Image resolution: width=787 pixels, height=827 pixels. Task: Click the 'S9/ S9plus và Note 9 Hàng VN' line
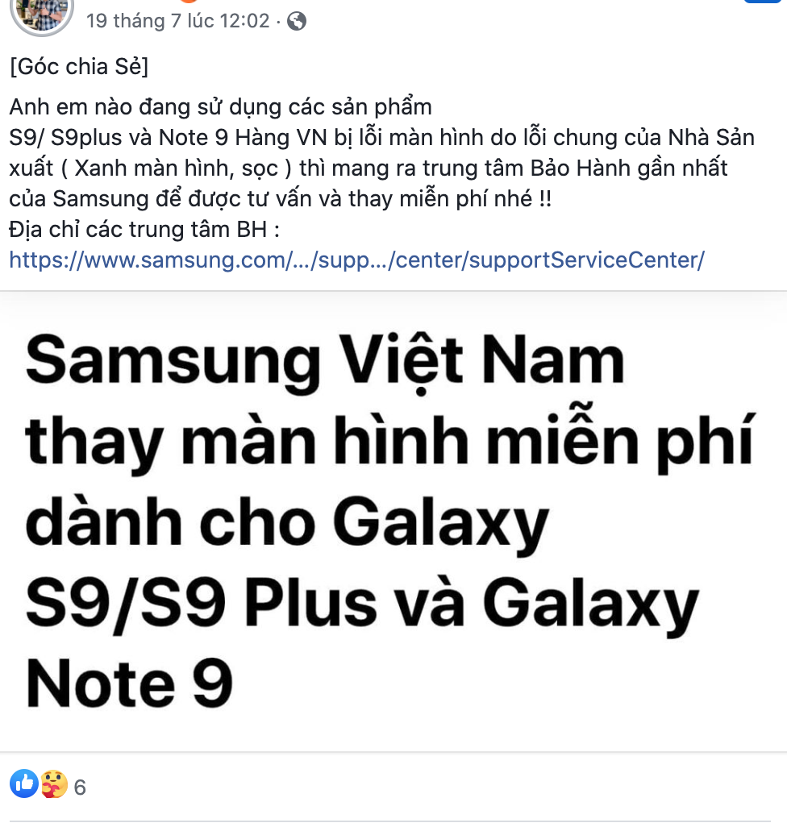(382, 138)
